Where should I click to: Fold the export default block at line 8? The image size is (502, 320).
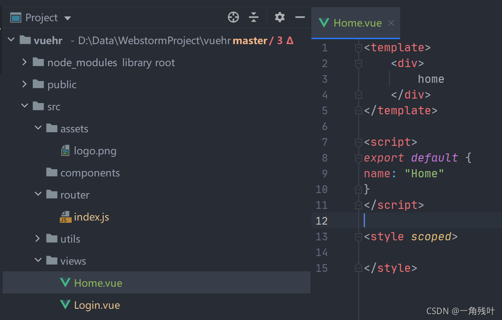358,158
